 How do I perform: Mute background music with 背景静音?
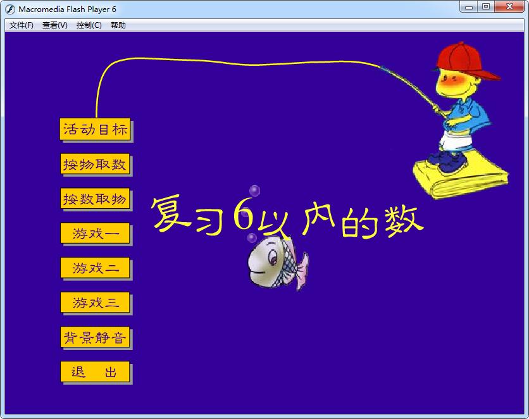(x=96, y=338)
